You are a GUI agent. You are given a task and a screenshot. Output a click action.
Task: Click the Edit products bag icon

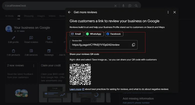click(x=14, y=51)
